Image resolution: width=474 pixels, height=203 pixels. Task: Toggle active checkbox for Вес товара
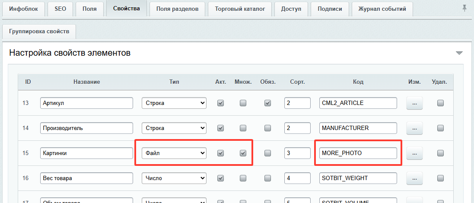coord(221,178)
